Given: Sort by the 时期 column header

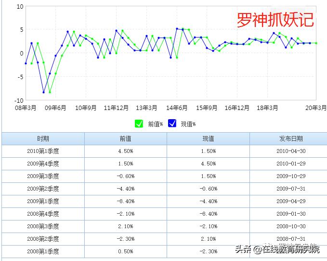Looking at the screenshot, I should (43, 138).
